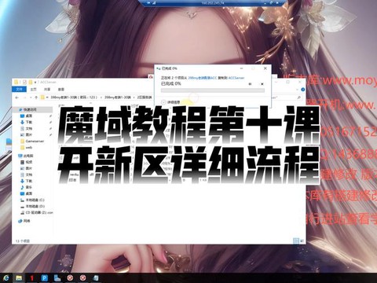Image resolution: width=377 pixels, height=283 pixels.
Task: Expand the ribbon using the chevron
Action: tap(298, 90)
